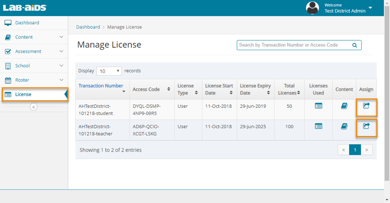
Task: Click the search magnifier icon
Action: (354, 45)
